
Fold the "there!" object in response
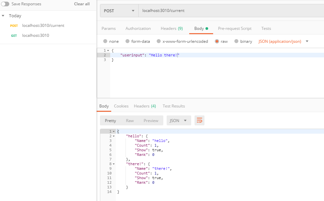coord(114,164)
